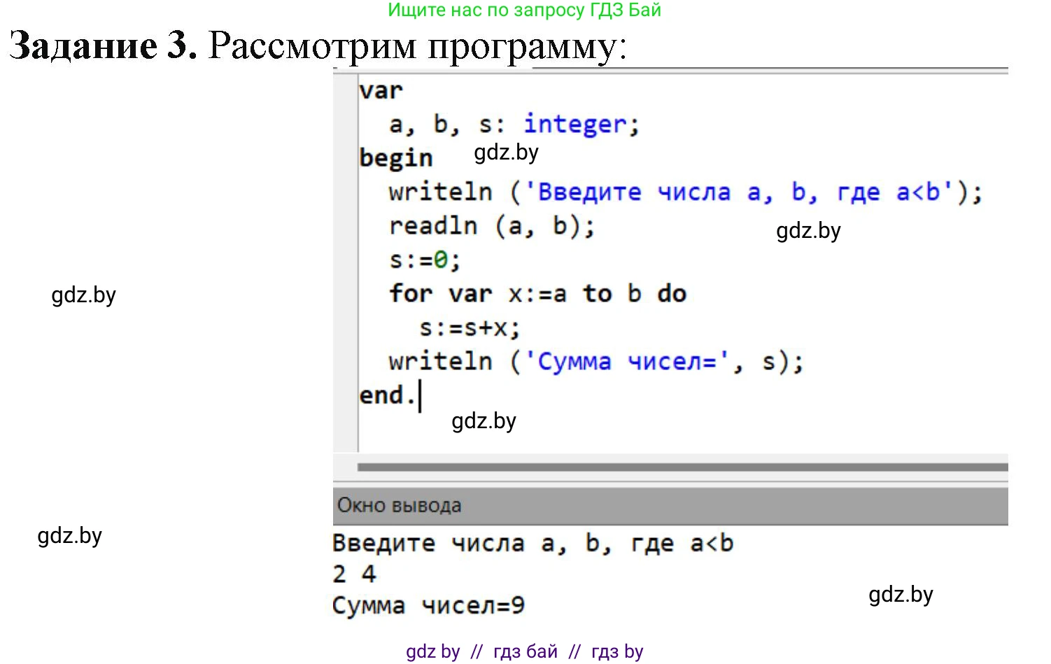Image resolution: width=1051 pixels, height=664 pixels.
Task: Click the gdz.by watermark beside 'begin'
Action: [x=505, y=153]
